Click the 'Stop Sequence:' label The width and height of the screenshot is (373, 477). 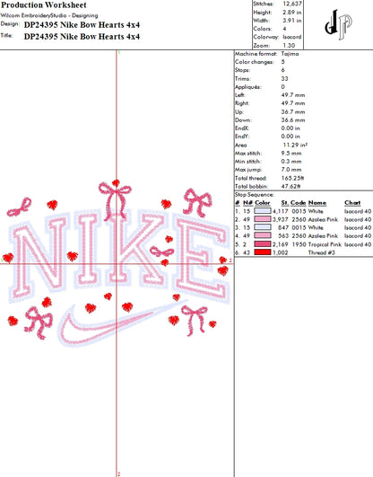click(255, 195)
